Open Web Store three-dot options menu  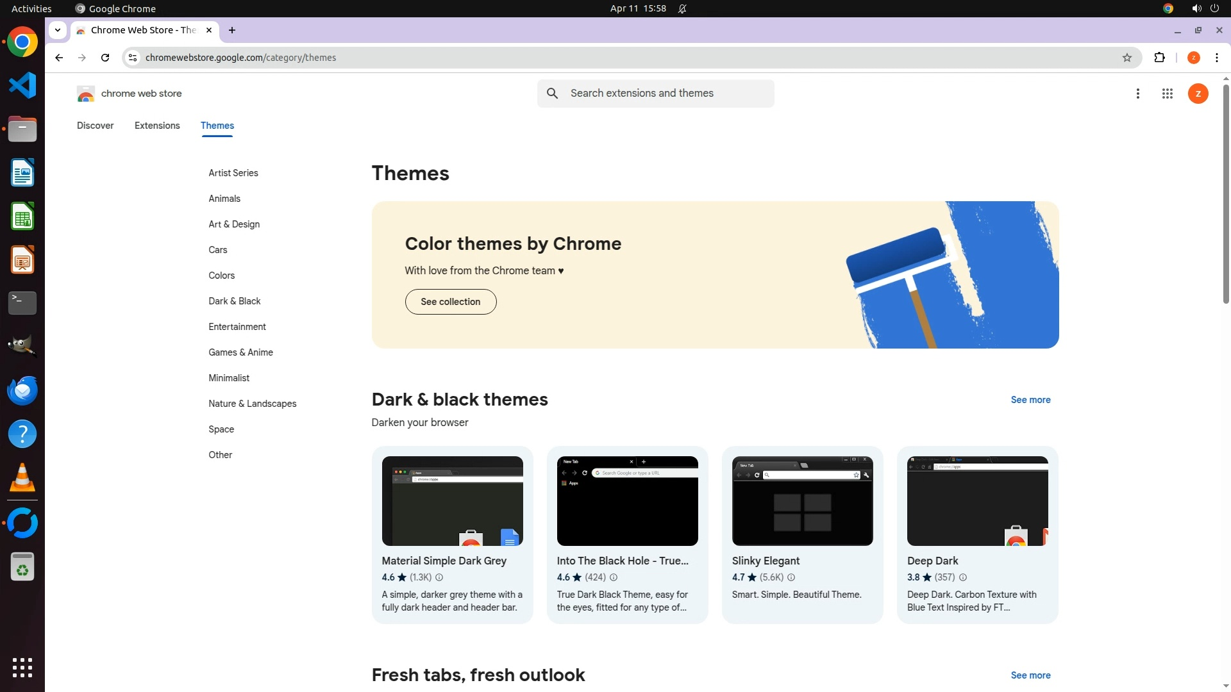pyautogui.click(x=1138, y=94)
